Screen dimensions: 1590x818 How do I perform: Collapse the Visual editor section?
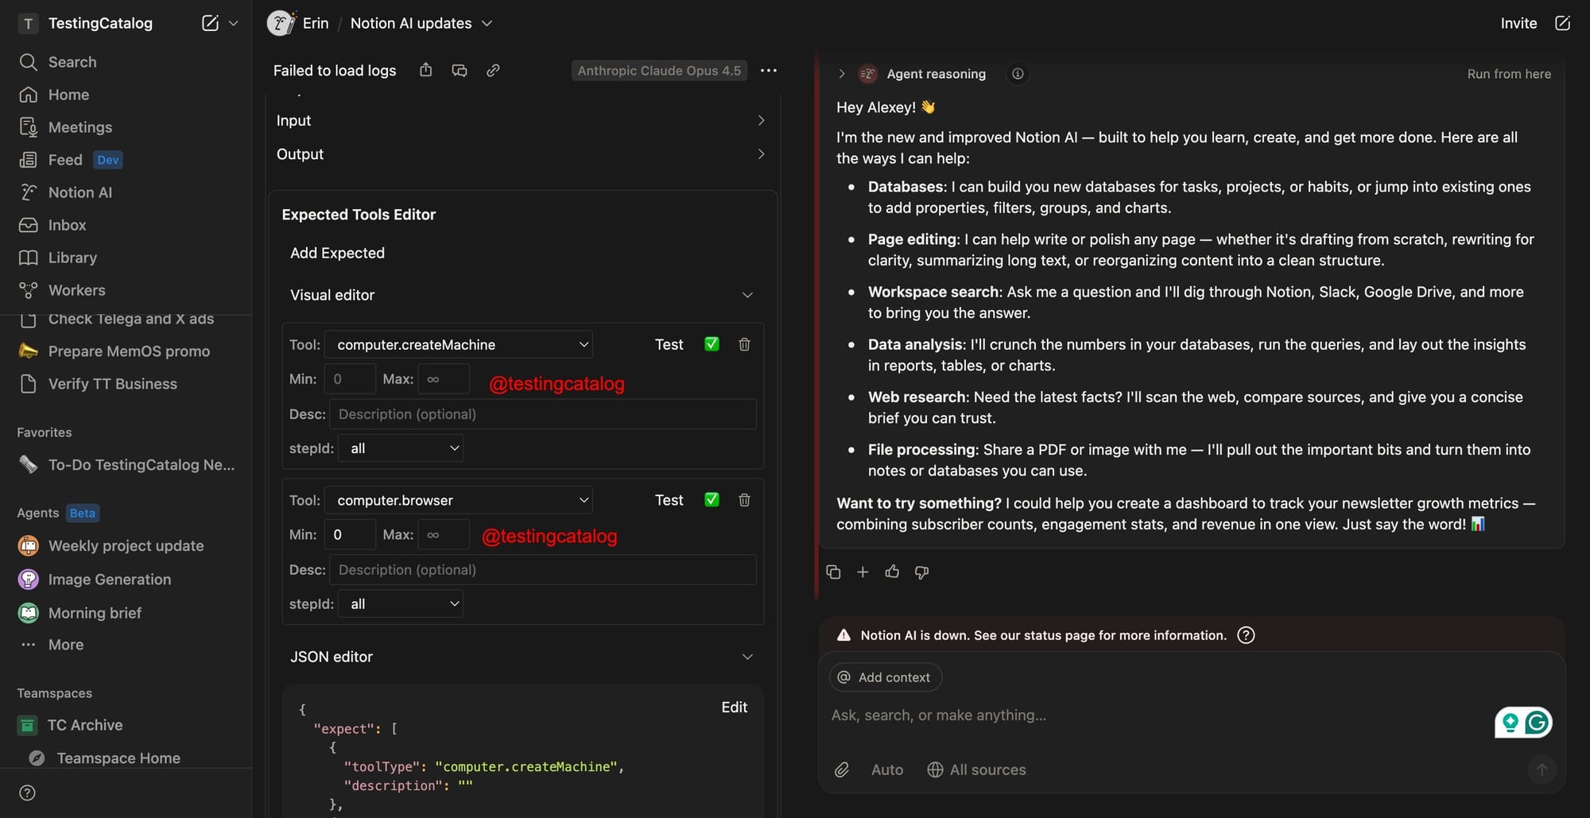click(x=747, y=295)
